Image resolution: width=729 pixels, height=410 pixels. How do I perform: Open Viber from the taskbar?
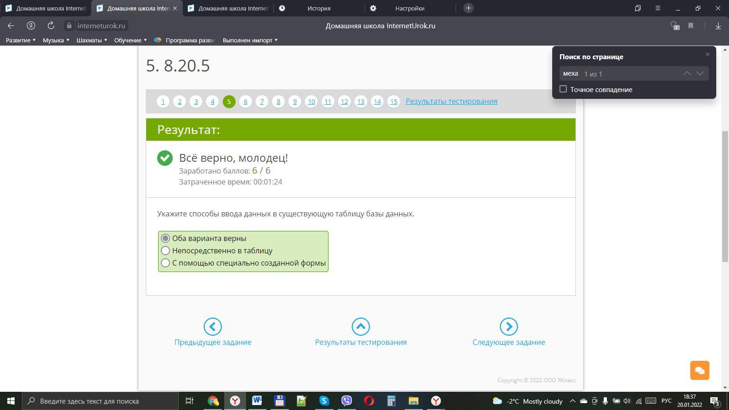346,401
